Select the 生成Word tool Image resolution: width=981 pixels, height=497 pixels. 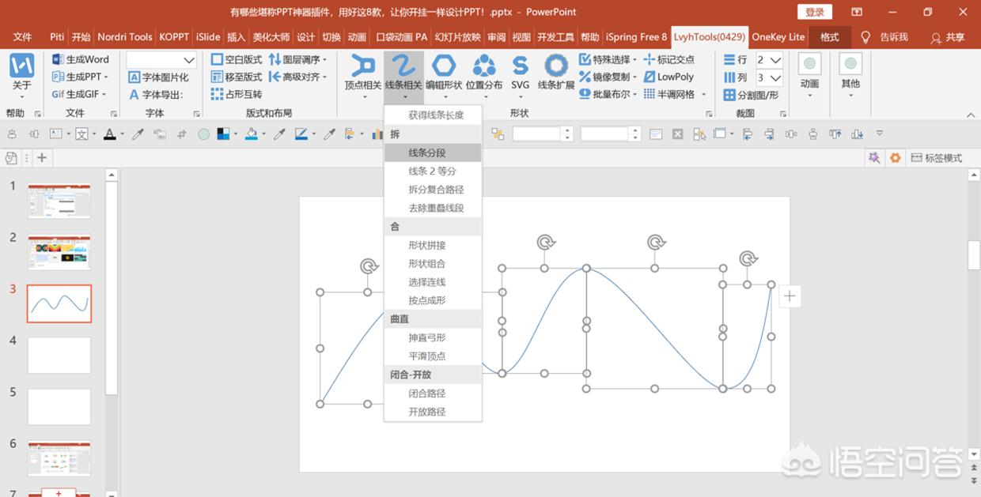point(78,58)
